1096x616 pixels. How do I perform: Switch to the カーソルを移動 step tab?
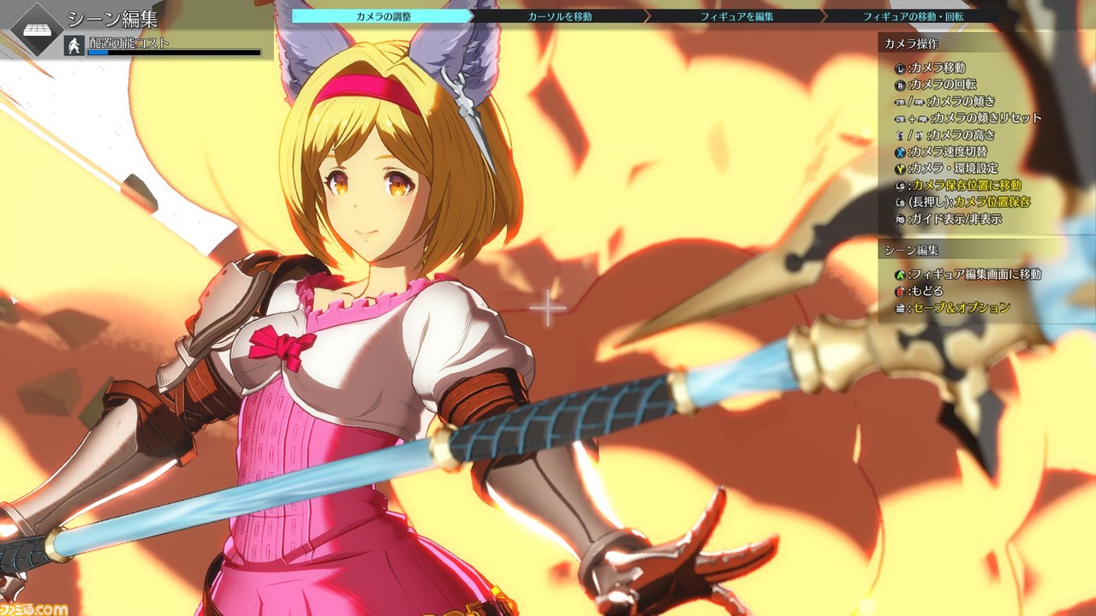tap(560, 16)
